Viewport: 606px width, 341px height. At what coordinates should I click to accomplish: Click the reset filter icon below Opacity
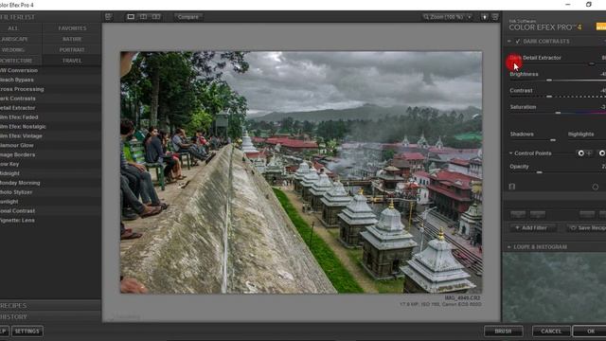pyautogui.click(x=596, y=187)
